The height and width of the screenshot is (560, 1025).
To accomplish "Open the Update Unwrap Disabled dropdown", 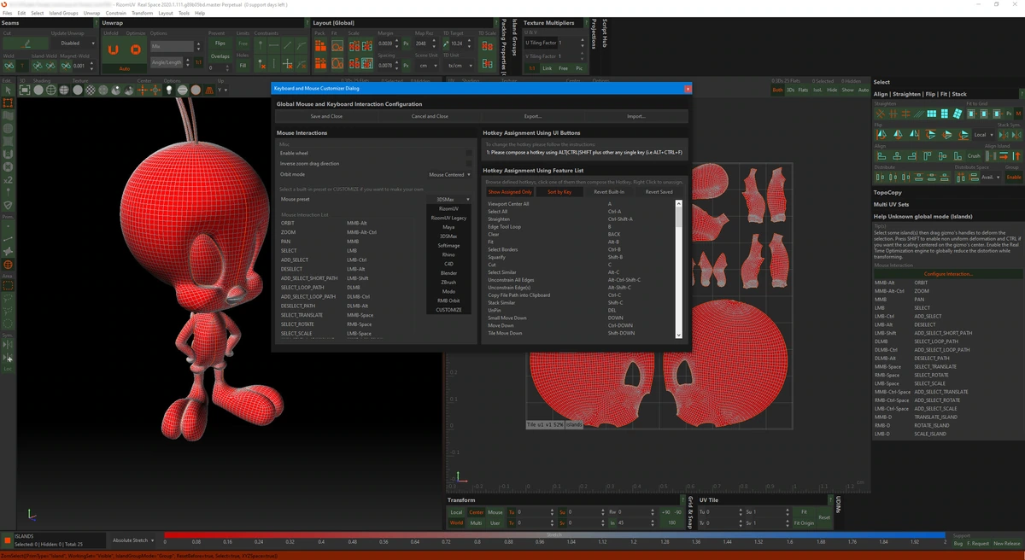I will (x=73, y=44).
